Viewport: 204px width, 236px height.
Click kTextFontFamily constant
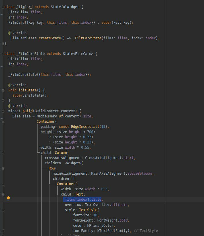pos(112,231)
